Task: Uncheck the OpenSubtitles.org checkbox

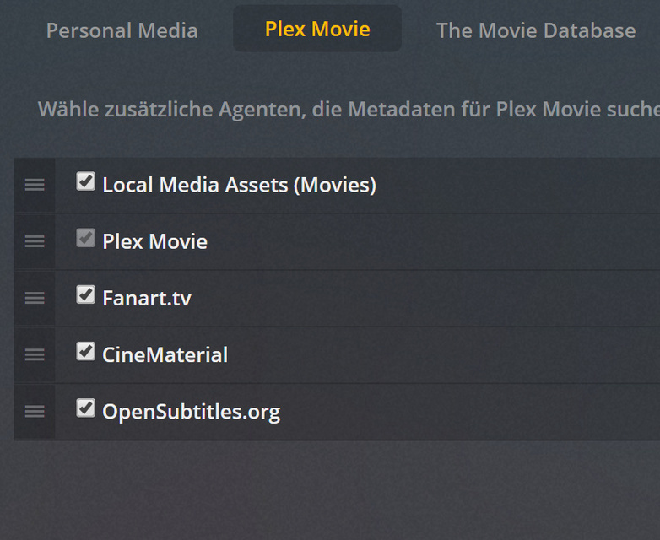Action: (x=85, y=408)
